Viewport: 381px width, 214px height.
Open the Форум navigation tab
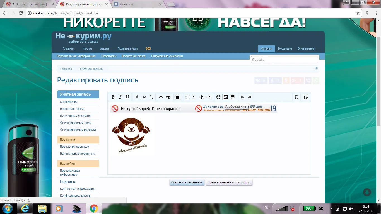click(87, 48)
